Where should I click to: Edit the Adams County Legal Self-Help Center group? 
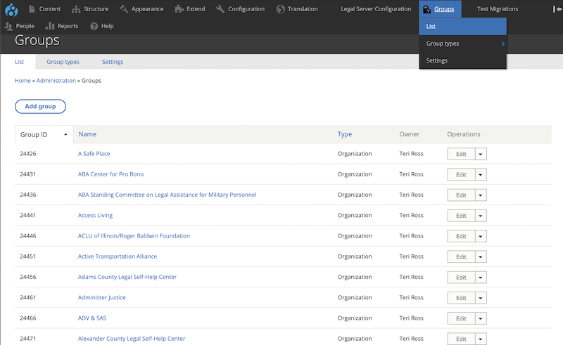coord(461,278)
